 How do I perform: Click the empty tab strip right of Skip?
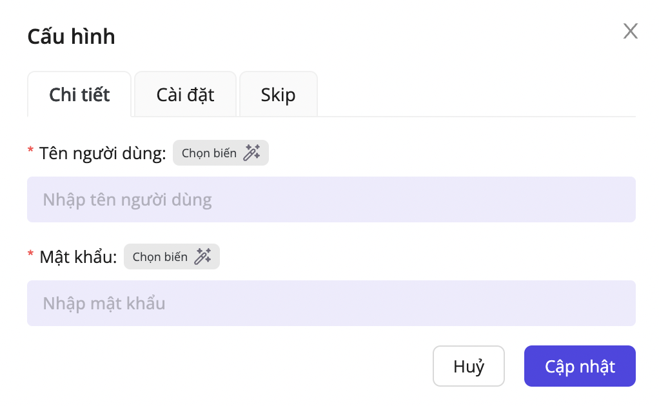tap(477, 97)
